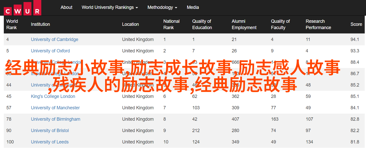This screenshot has height=148, width=366.
Task: Select Oxford's score of 93.3
Action: [x=355, y=51]
